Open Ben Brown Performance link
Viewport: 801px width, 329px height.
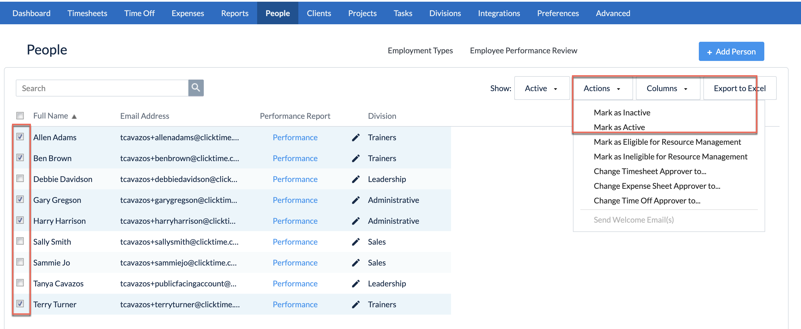pyautogui.click(x=295, y=158)
